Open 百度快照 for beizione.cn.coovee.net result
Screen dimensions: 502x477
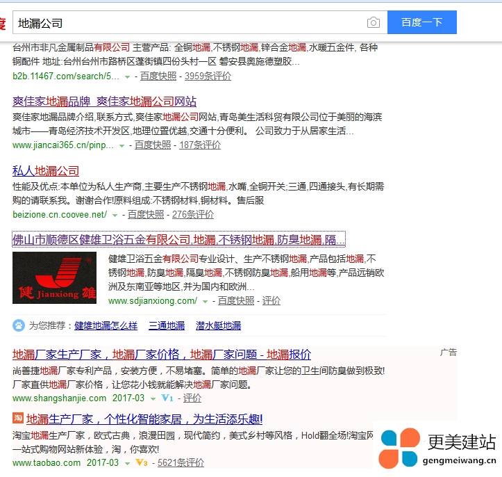point(146,215)
